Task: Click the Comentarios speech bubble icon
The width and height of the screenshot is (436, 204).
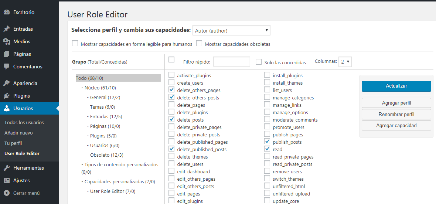Action: [x=7, y=67]
